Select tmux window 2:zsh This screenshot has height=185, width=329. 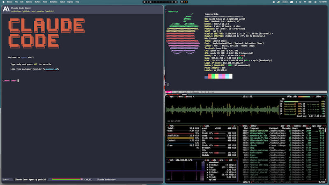185,92
